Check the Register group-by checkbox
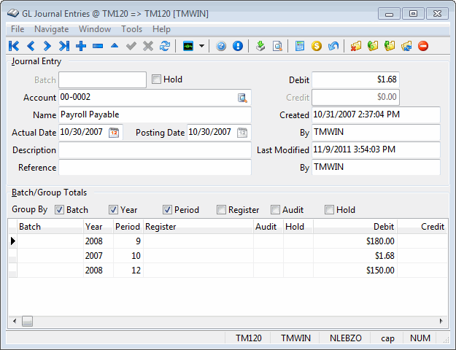Viewport: 456px width, 350px height. coord(221,210)
